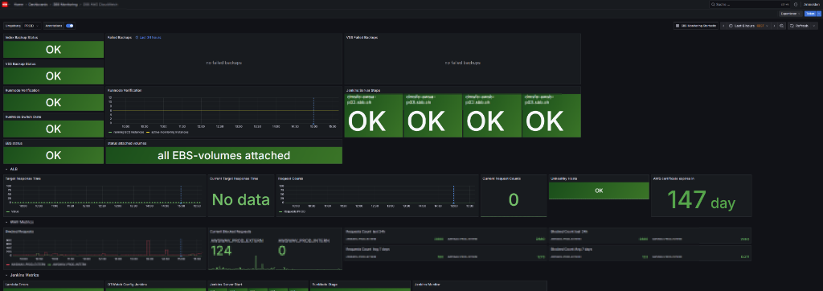Click the Failed Backups panel title
The width and height of the screenshot is (823, 291).
point(119,38)
